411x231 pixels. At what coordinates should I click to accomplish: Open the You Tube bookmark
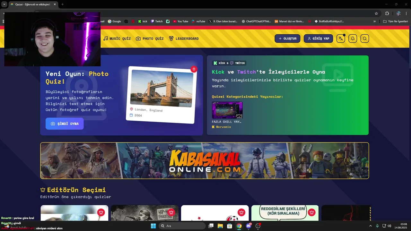click(181, 21)
